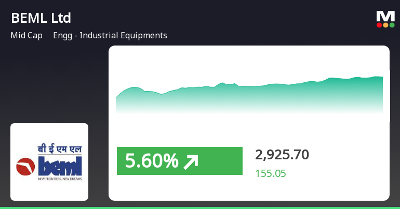Viewport: 400px width, 209px height.
Task: Click the BEML Ltd company title
Action: [x=41, y=18]
